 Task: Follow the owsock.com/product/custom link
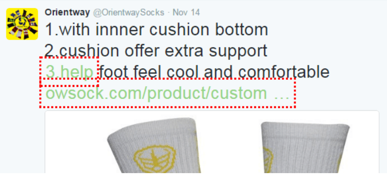point(156,93)
